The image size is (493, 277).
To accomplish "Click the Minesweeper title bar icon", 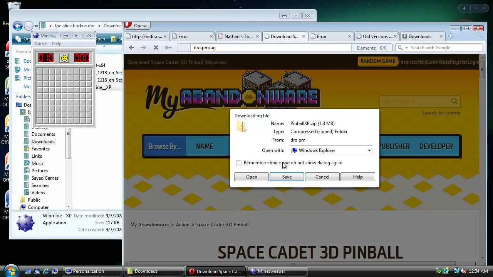I will click(36, 36).
